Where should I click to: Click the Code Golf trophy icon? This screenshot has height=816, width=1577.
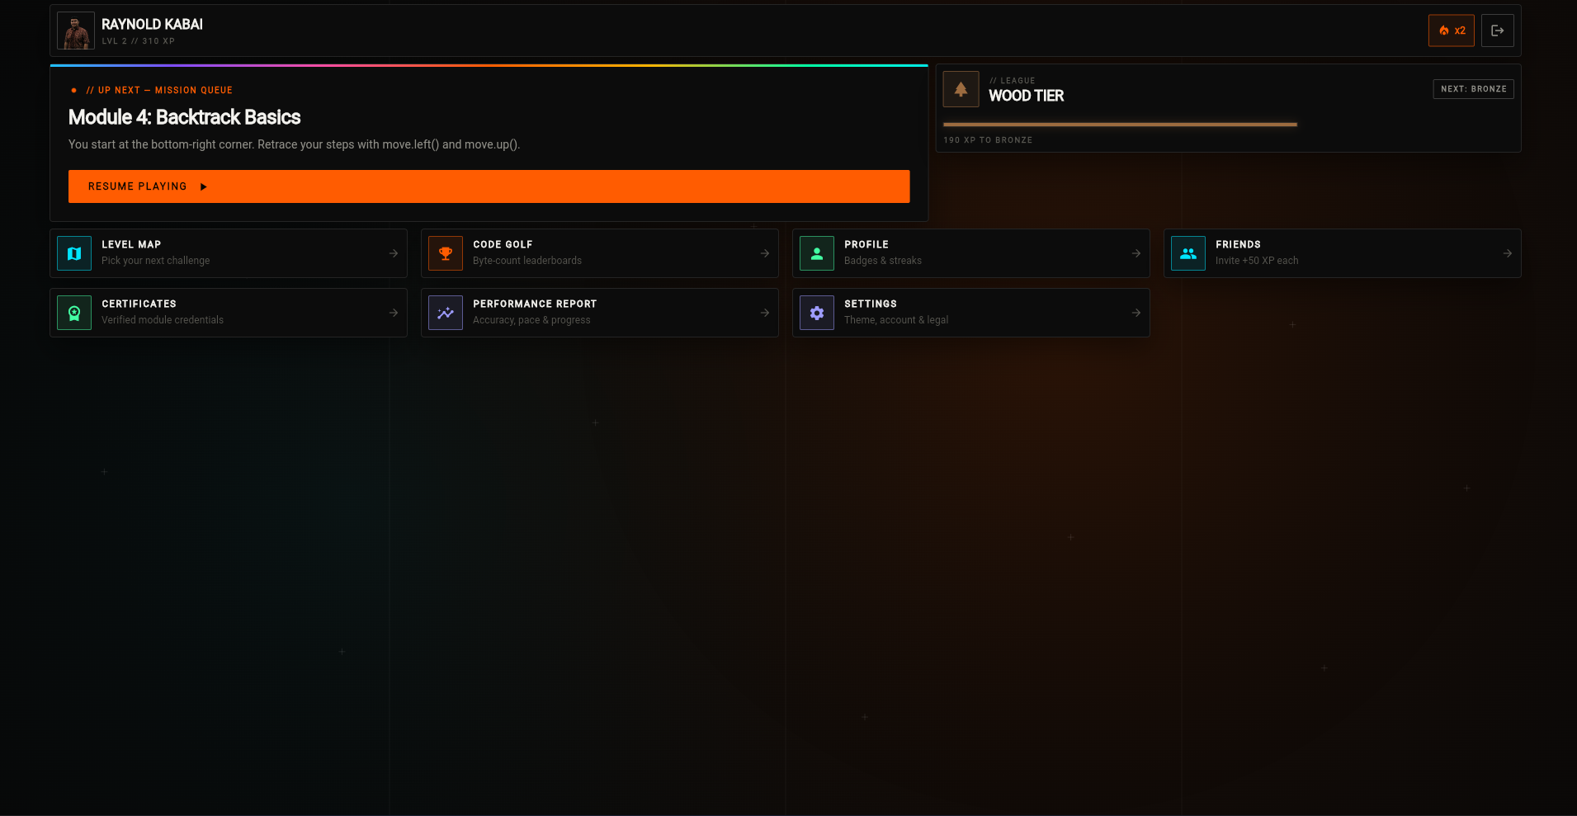point(446,253)
